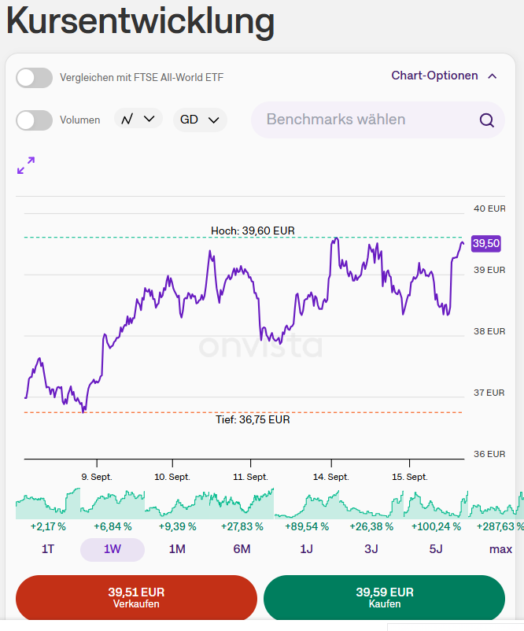Click 1M mini chart showing +9,39 %
The height and width of the screenshot is (631, 524).
[x=177, y=505]
